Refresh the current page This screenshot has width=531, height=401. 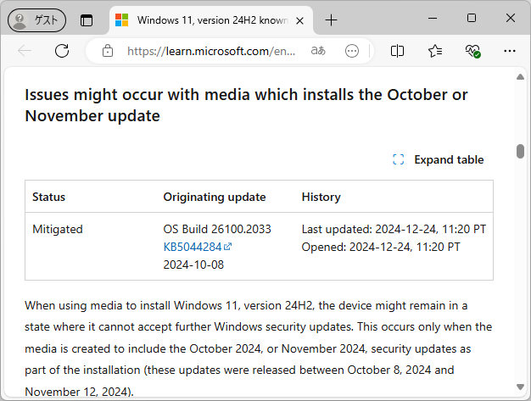(62, 51)
